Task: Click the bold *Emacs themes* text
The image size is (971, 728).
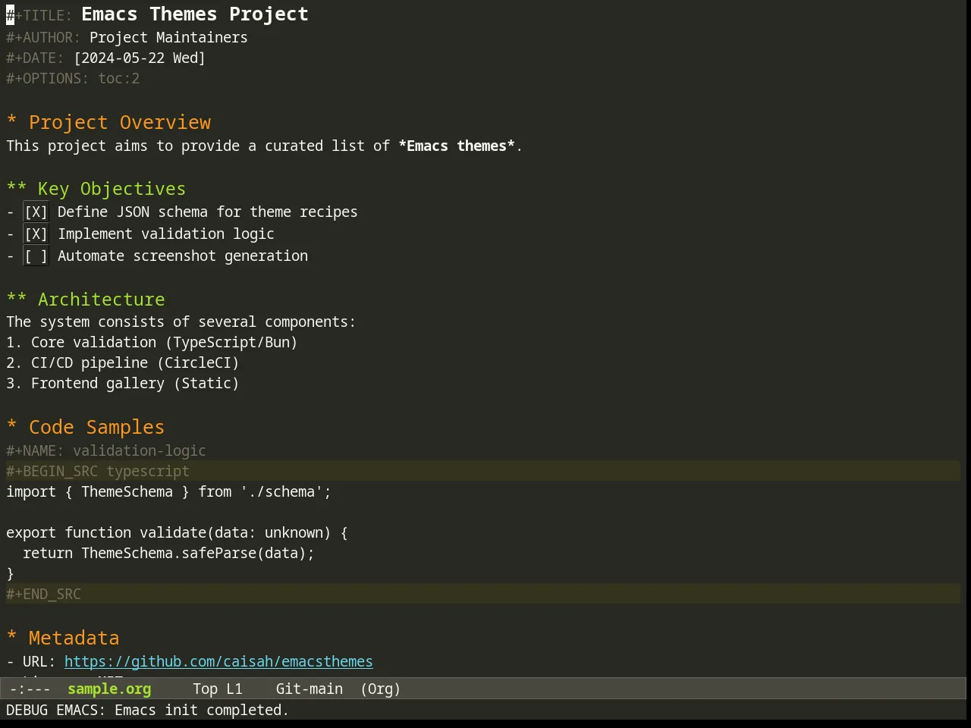Action: pos(457,146)
